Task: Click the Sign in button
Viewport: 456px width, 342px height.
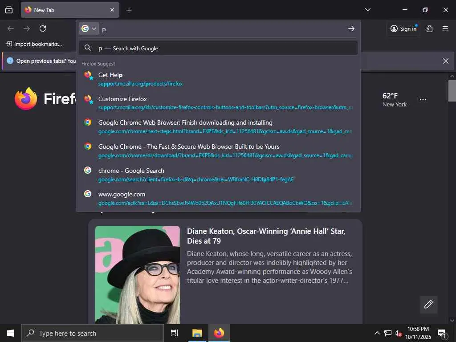Action: coord(403,28)
